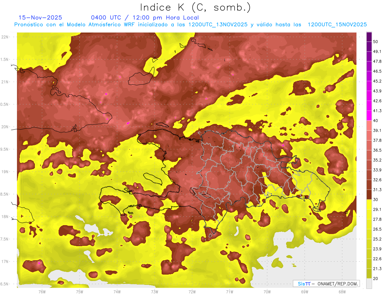Click the '70W' longitude label

click(267, 292)
